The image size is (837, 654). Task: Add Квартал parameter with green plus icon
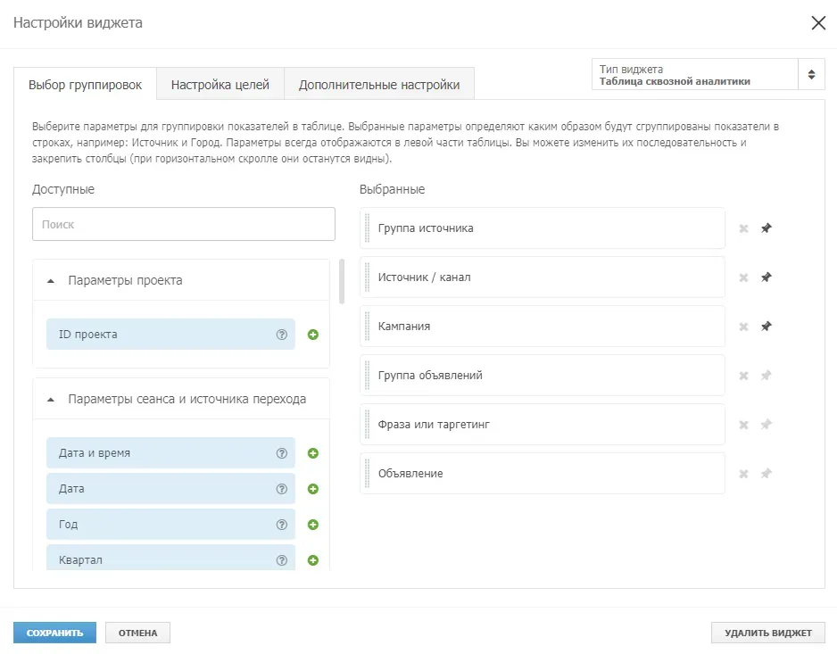coord(313,560)
